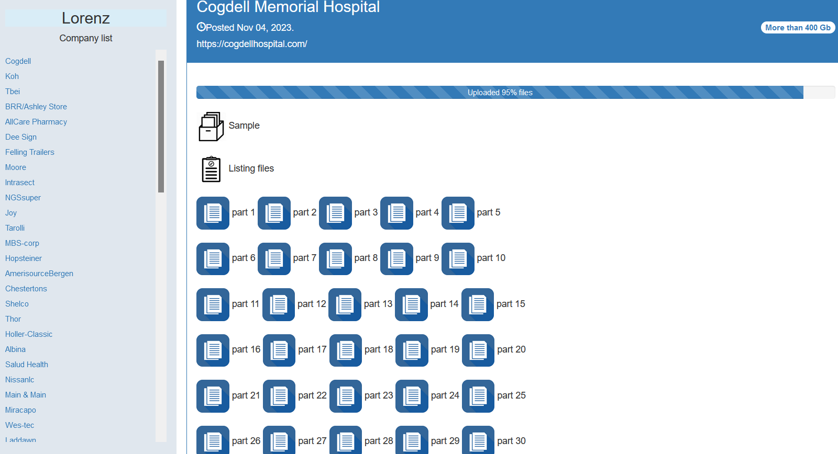Click the Uploaded 95% files progress bar
Viewport: 838px width, 454px height.
point(500,93)
